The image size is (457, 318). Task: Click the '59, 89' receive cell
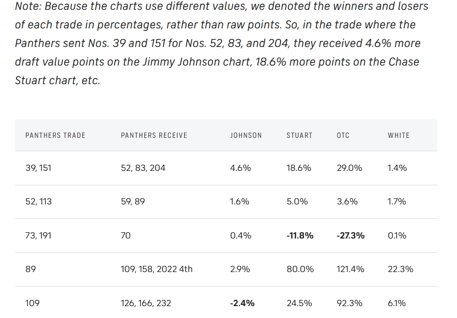pos(133,201)
